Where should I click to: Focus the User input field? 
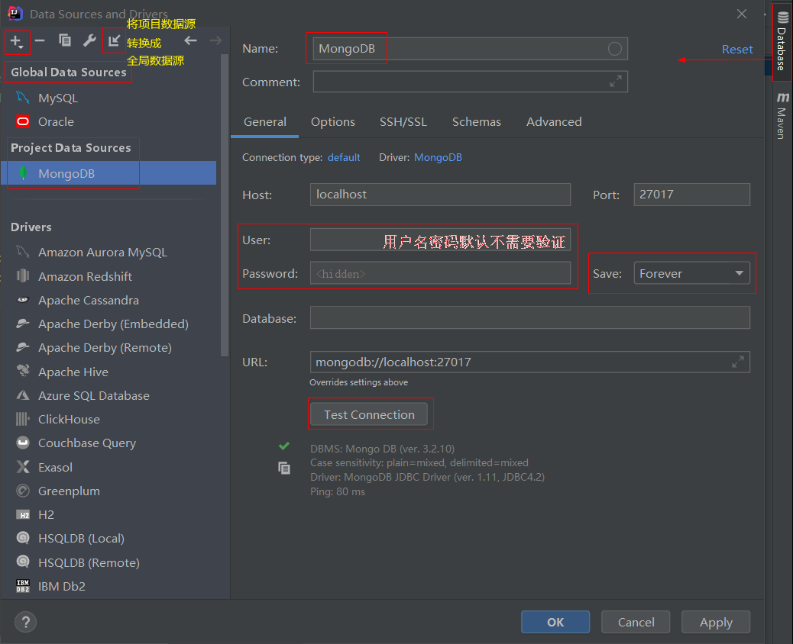(x=441, y=240)
